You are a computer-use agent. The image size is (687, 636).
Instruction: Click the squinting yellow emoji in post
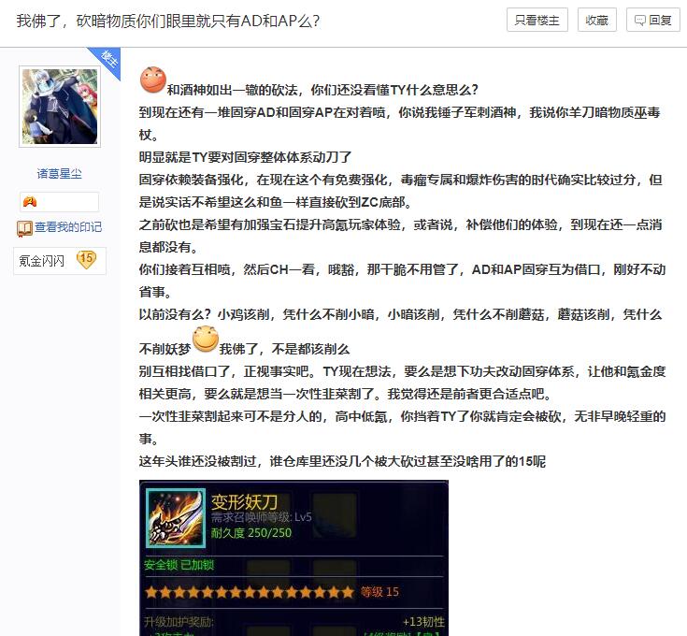206,339
